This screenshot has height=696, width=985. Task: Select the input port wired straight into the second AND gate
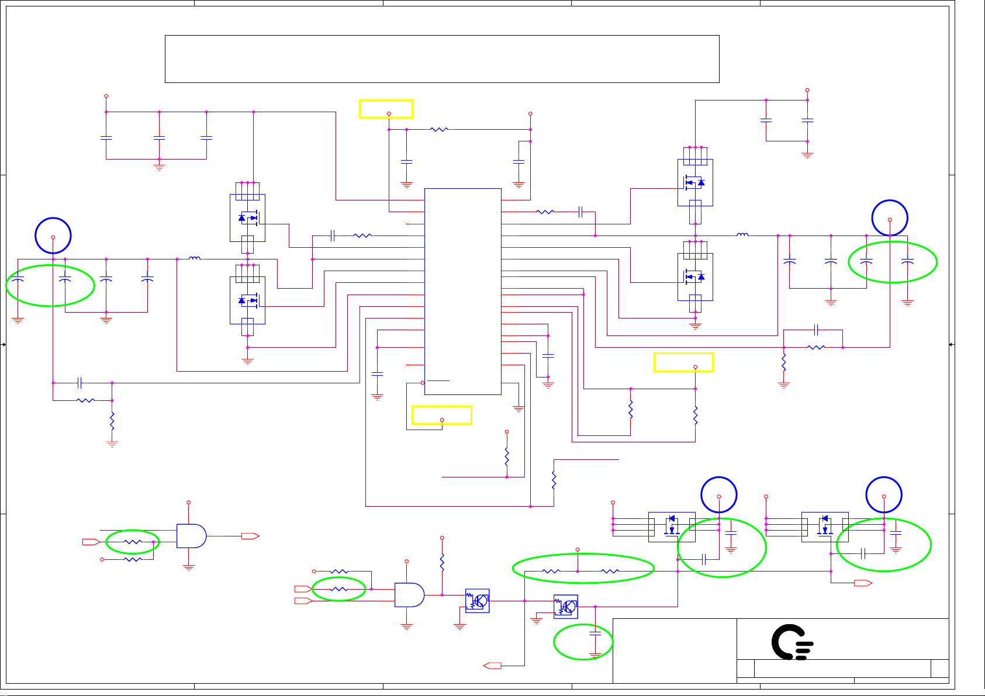(x=303, y=601)
